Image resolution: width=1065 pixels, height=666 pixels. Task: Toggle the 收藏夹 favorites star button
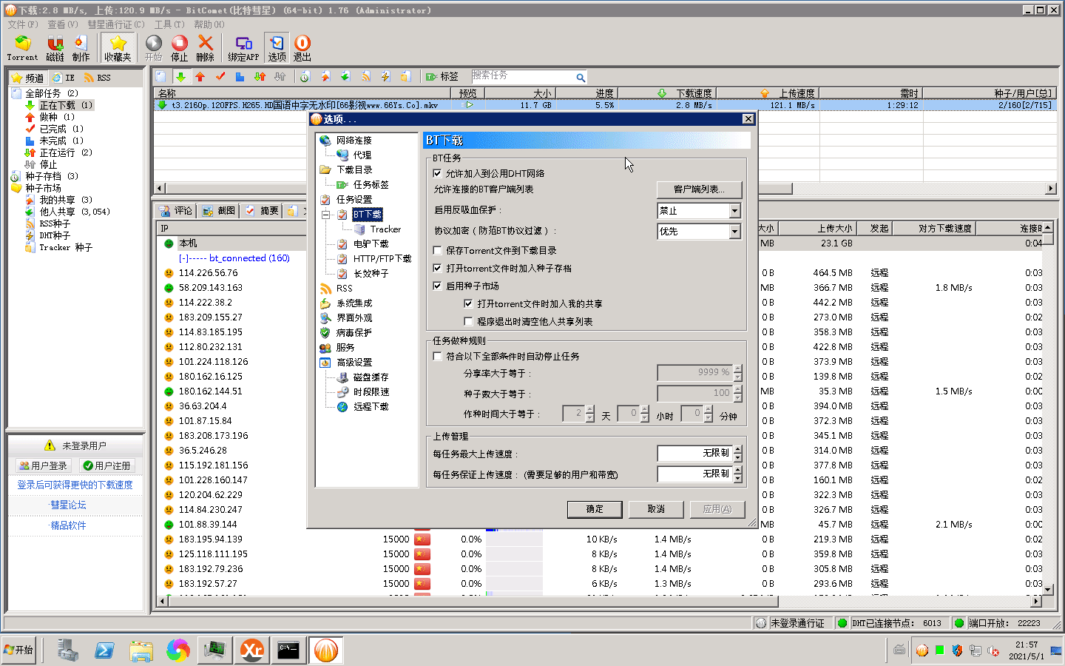[x=118, y=48]
